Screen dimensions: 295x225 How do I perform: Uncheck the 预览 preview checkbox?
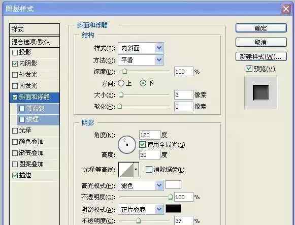tap(249, 68)
